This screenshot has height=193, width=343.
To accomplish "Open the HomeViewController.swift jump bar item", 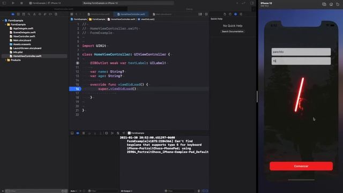I will pos(122,19).
